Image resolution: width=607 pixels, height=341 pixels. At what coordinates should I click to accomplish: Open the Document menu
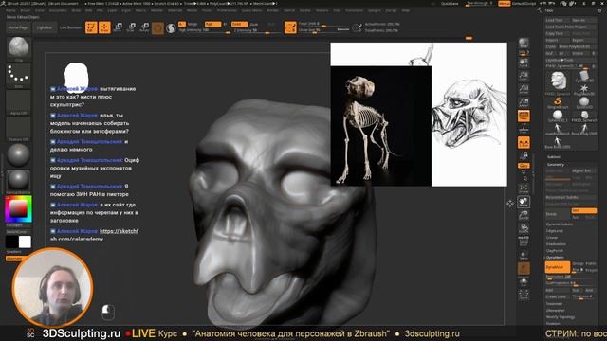(58, 10)
